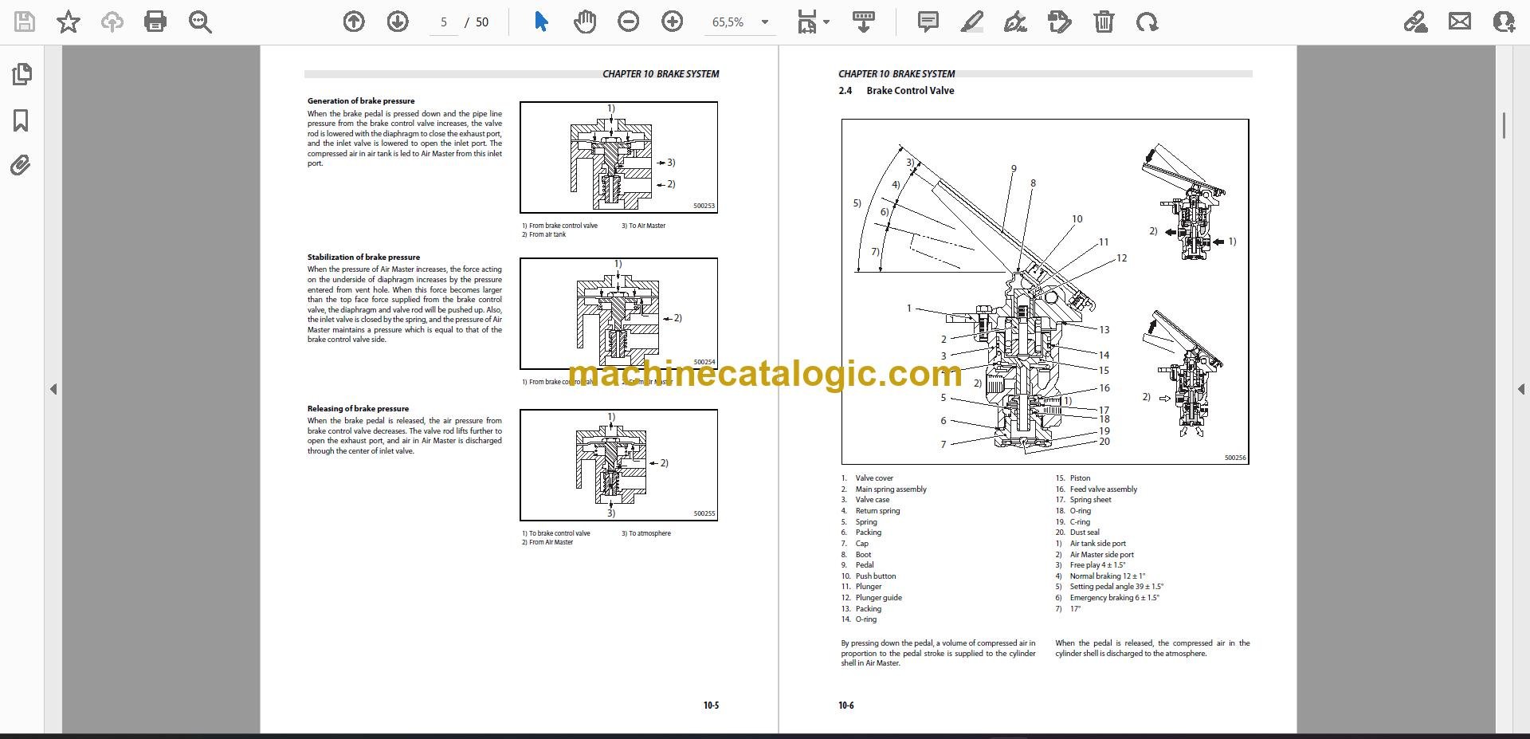Click page number '10-6' footer
This screenshot has width=1530, height=739.
click(x=846, y=706)
